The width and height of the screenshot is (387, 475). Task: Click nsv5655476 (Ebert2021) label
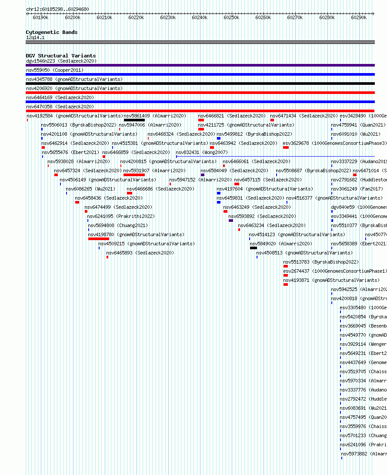pyautogui.click(x=70, y=152)
